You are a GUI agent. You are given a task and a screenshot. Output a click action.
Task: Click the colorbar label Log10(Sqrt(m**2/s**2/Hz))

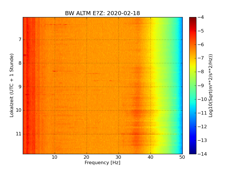[210, 86]
